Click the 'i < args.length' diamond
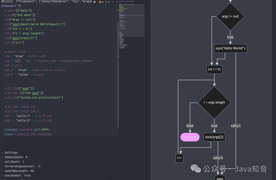Image resolution: width=276 pixels, height=180 pixels. 214,102
